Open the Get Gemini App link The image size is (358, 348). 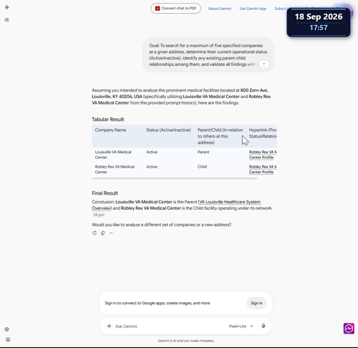pyautogui.click(x=253, y=9)
